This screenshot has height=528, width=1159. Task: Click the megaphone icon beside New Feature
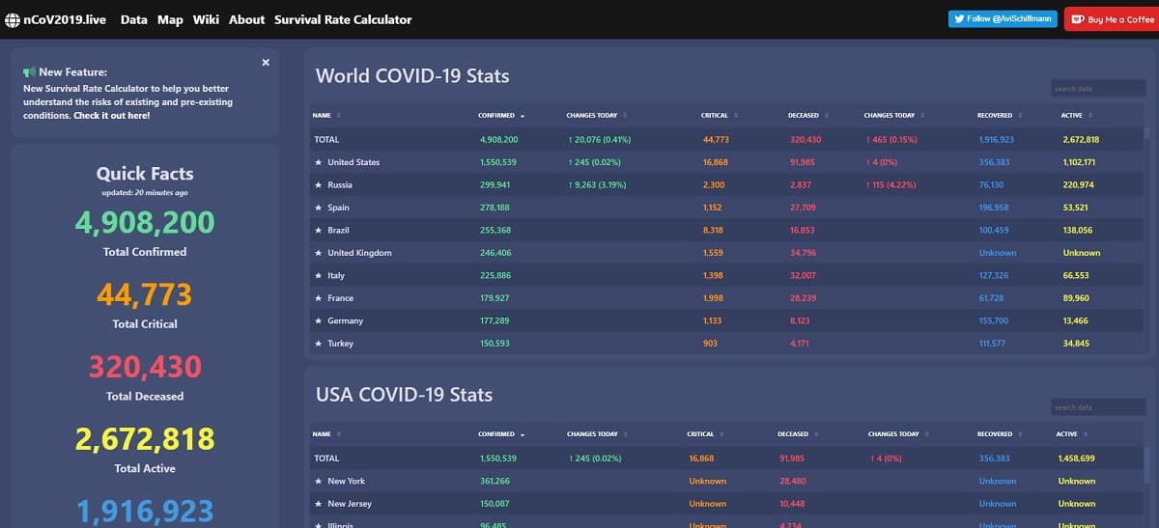pyautogui.click(x=29, y=72)
